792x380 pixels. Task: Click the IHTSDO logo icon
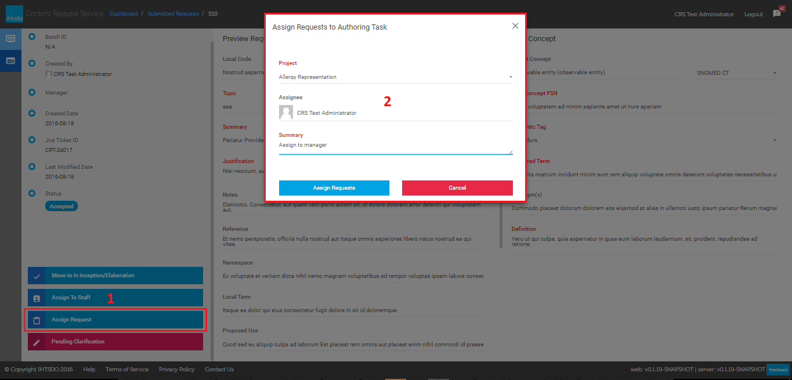pos(14,14)
